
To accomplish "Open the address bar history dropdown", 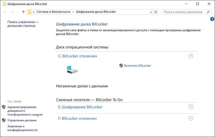I will 151,12.
